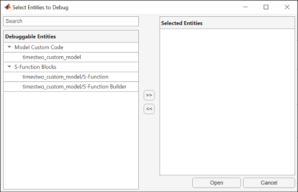Viewport: 298px width, 192px height.
Task: Close the Select Entities to Debug dialog
Action: pyautogui.click(x=287, y=7)
